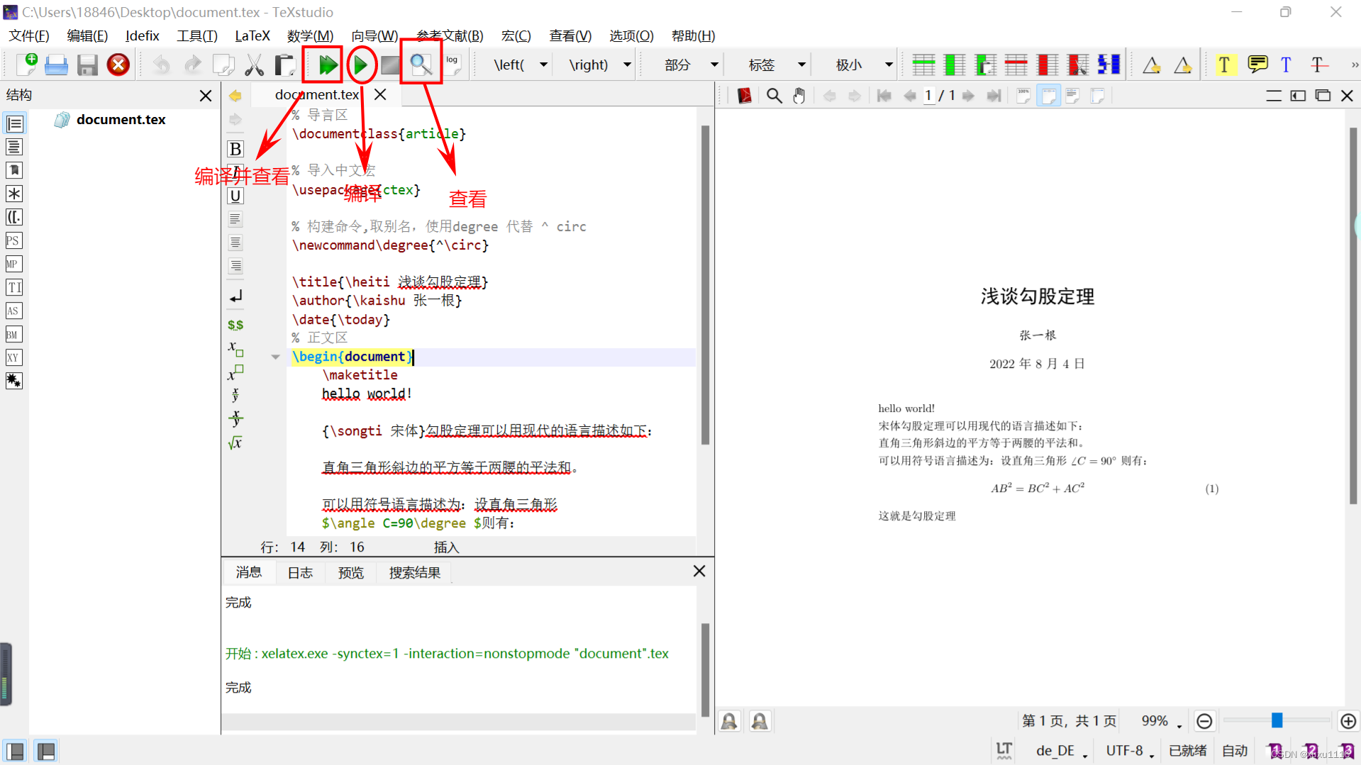This screenshot has height=765, width=1361.
Task: Switch to the 预览 tab
Action: [350, 573]
